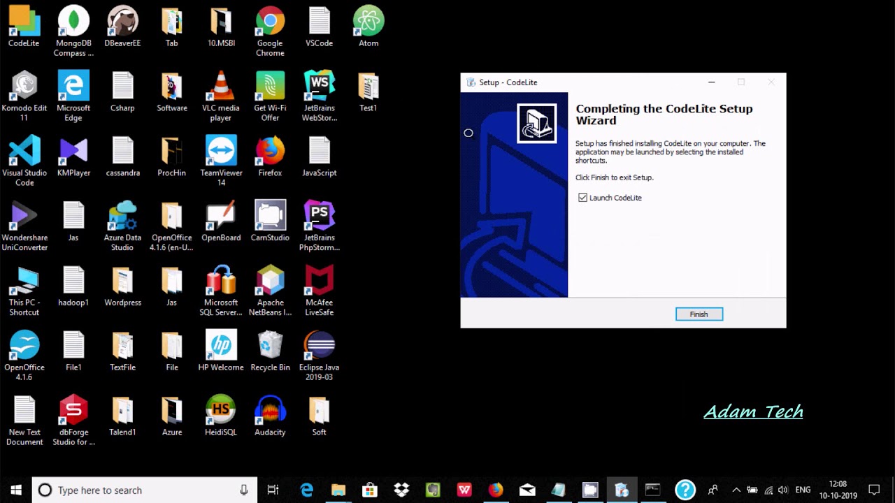This screenshot has height=503, width=895.
Task: Select the Atom desktop icon
Action: [x=368, y=27]
